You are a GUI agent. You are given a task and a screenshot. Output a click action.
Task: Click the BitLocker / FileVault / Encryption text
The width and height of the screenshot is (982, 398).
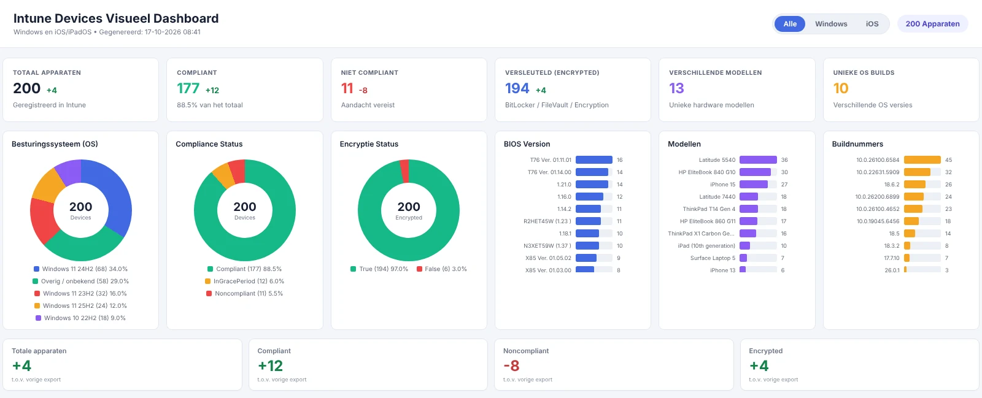click(557, 105)
